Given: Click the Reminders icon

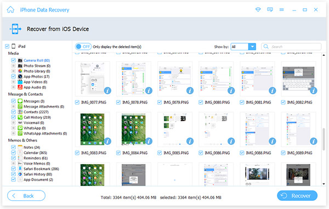Looking at the screenshot, I should 20,158.
